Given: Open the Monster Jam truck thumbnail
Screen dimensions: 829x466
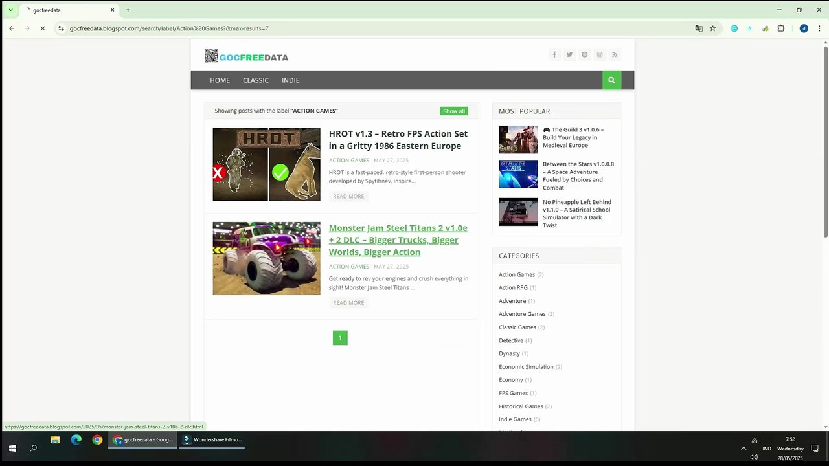Looking at the screenshot, I should 266,259.
